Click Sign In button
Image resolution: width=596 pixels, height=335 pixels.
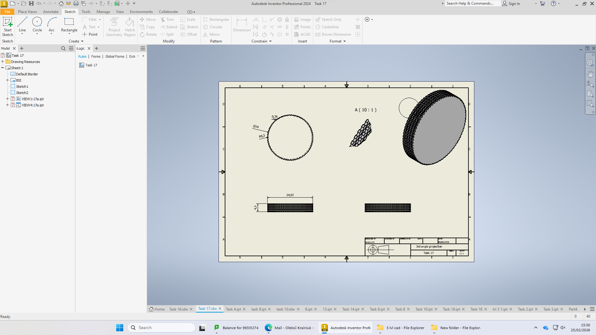(511, 4)
